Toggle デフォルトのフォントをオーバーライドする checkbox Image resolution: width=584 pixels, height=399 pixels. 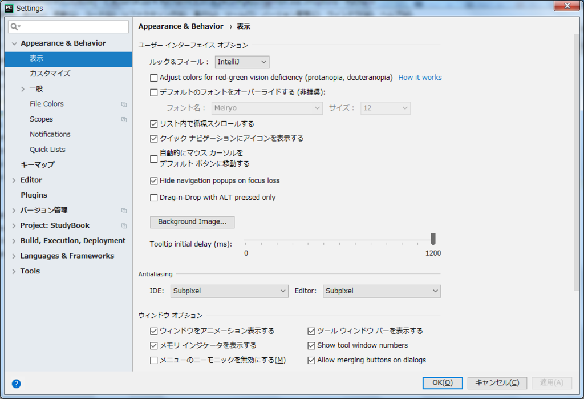(x=153, y=92)
